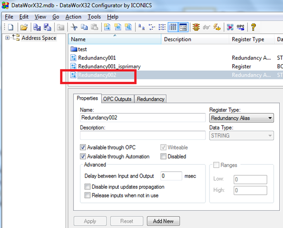Viewport: 283px width, 228px height.
Task: Click the Redundancy001_isprimary register icon
Action: [74, 66]
